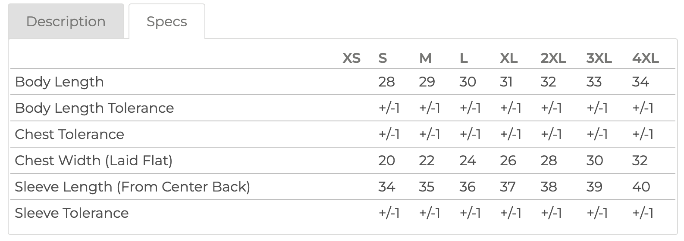Click the 3XL size column header
This screenshot has width=684, height=241.
[x=599, y=58]
